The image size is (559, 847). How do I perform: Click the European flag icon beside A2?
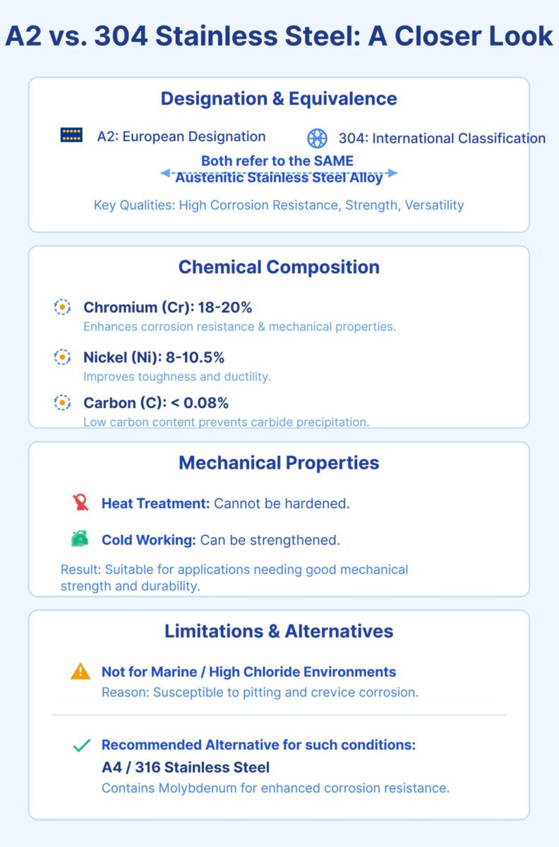(71, 136)
